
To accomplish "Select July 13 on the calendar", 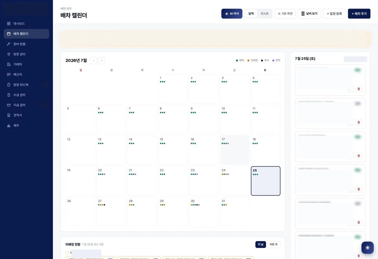I will point(111,150).
